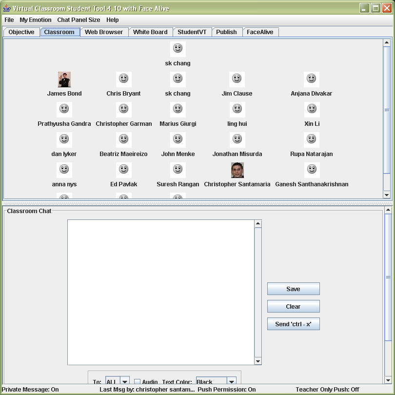Click Chris Bryant's smiley face icon
The width and height of the screenshot is (395, 395).
click(x=124, y=79)
